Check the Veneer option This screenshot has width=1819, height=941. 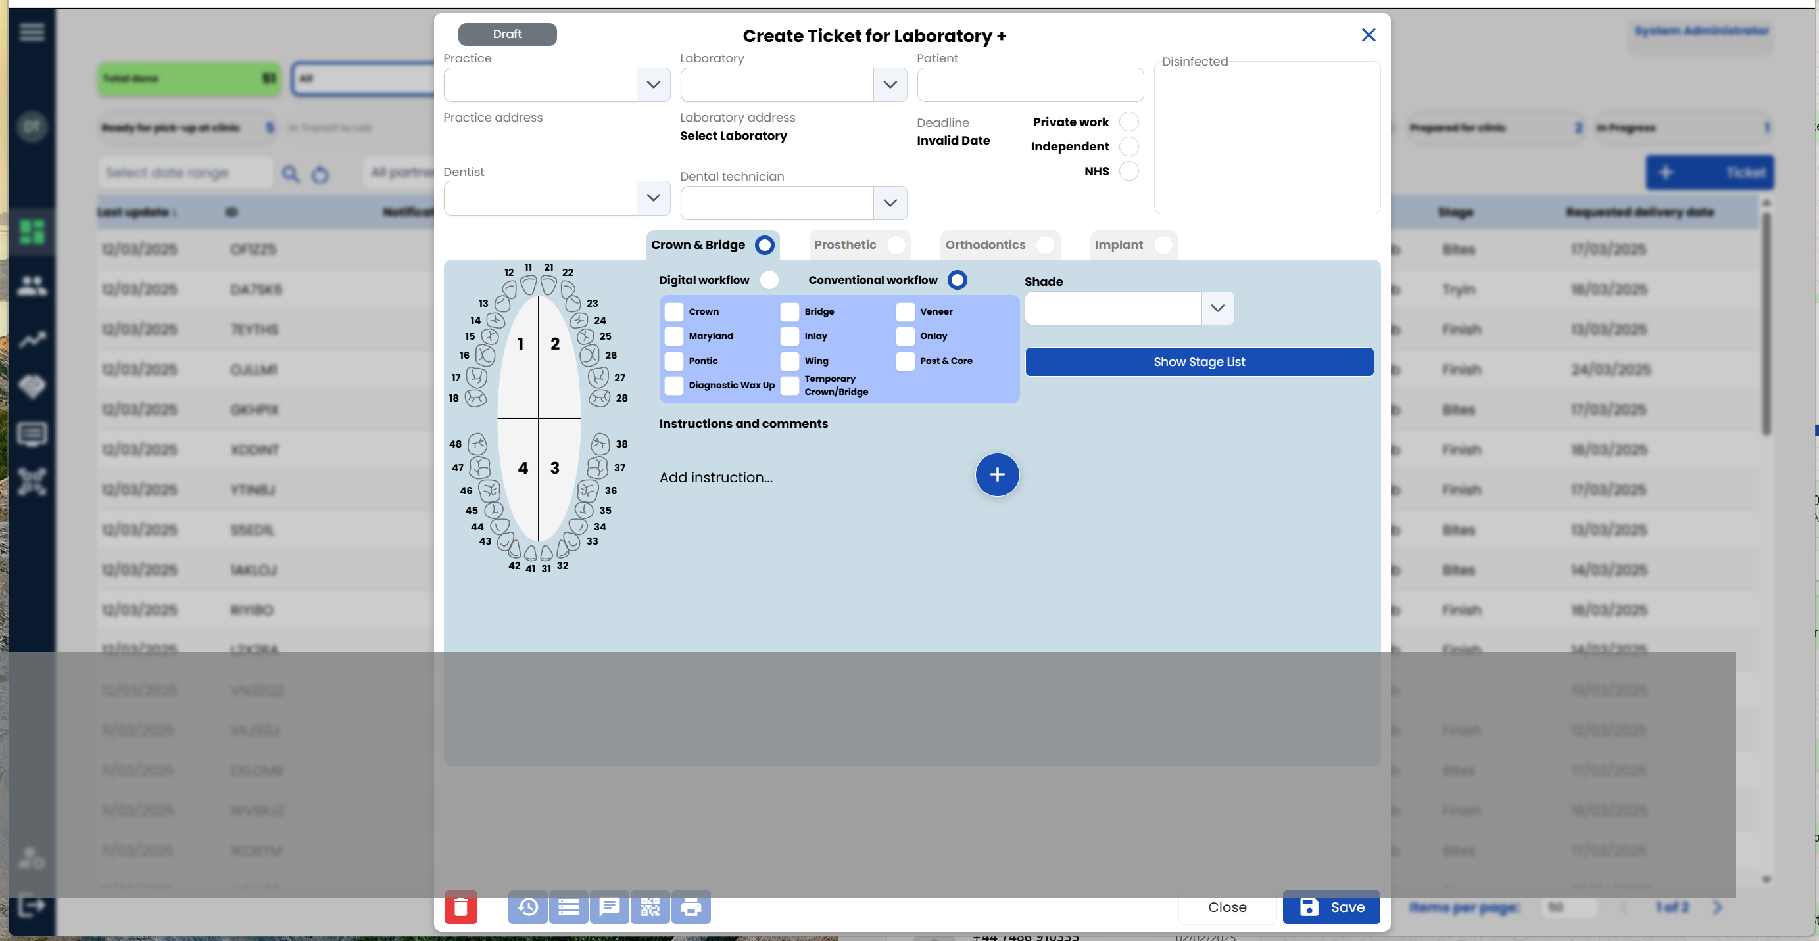point(906,311)
